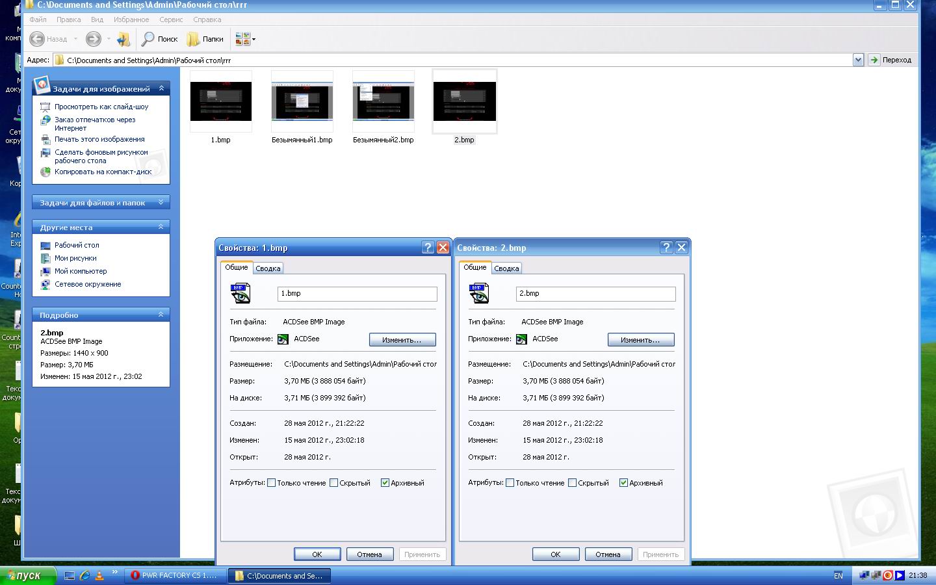Image resolution: width=936 pixels, height=585 pixels.
Task: Click the Forward navigation arrow
Action: coord(94,39)
